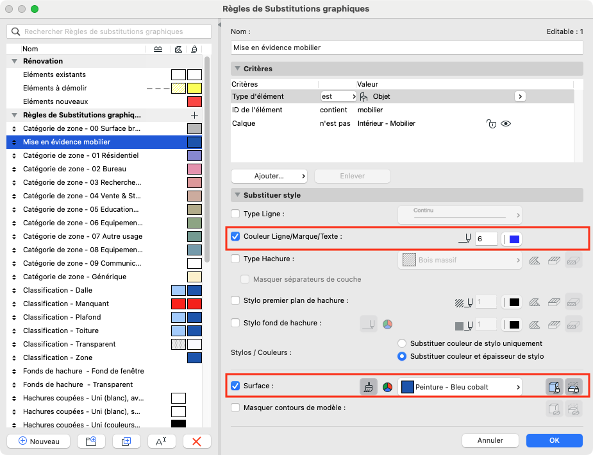Viewport: 593px width, 455px height.
Task: Select Classification - Manquant rule
Action: click(104, 304)
